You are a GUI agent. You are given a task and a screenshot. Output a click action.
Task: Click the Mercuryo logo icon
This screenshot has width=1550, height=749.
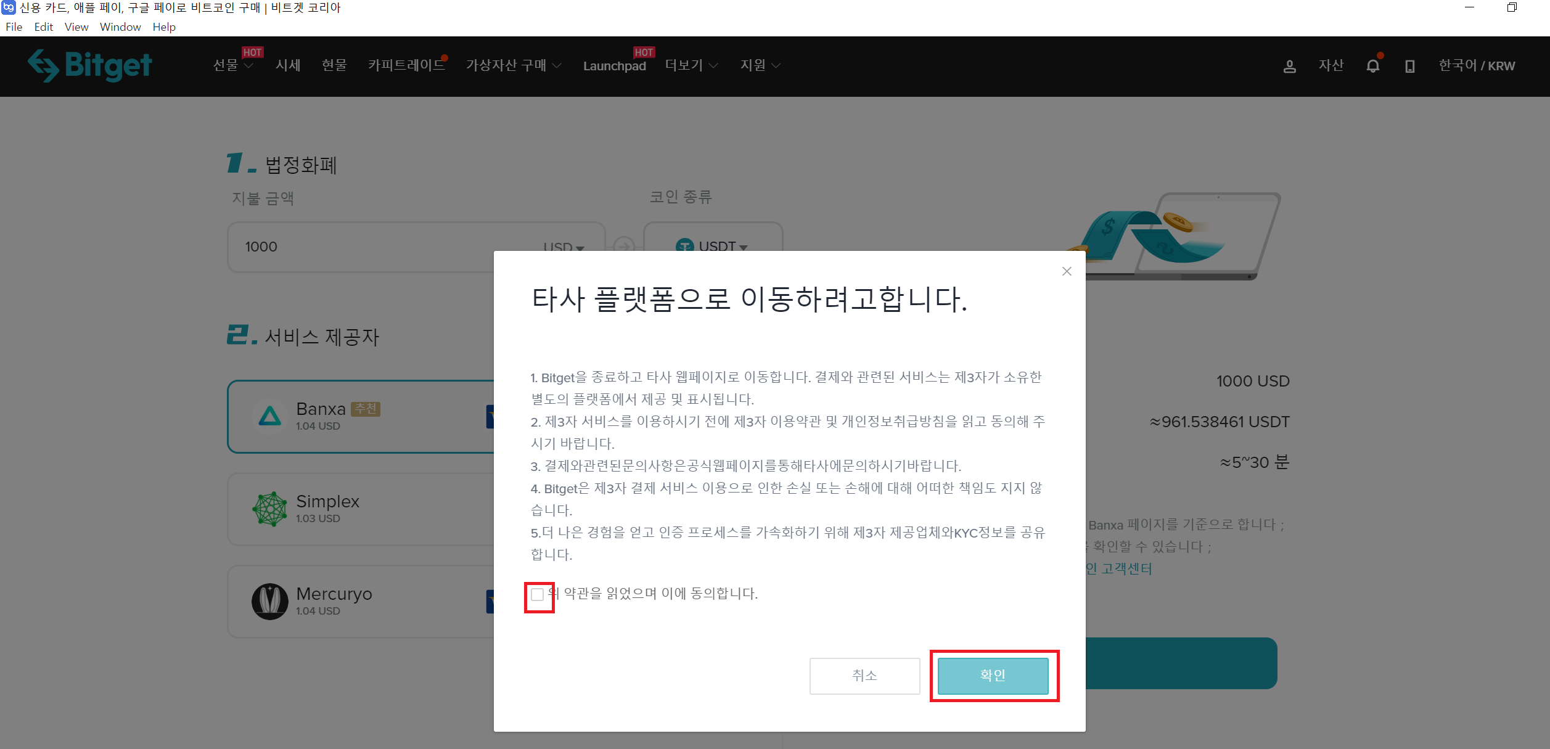pyautogui.click(x=269, y=601)
